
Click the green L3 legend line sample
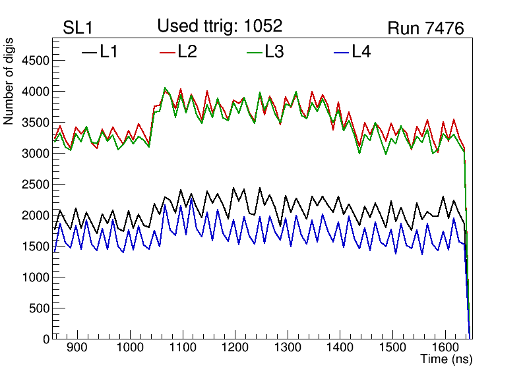click(x=255, y=51)
